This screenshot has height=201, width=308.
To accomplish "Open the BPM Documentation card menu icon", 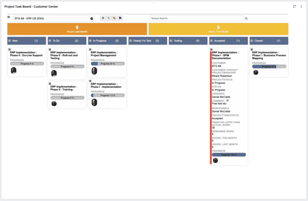I will click(211, 49).
